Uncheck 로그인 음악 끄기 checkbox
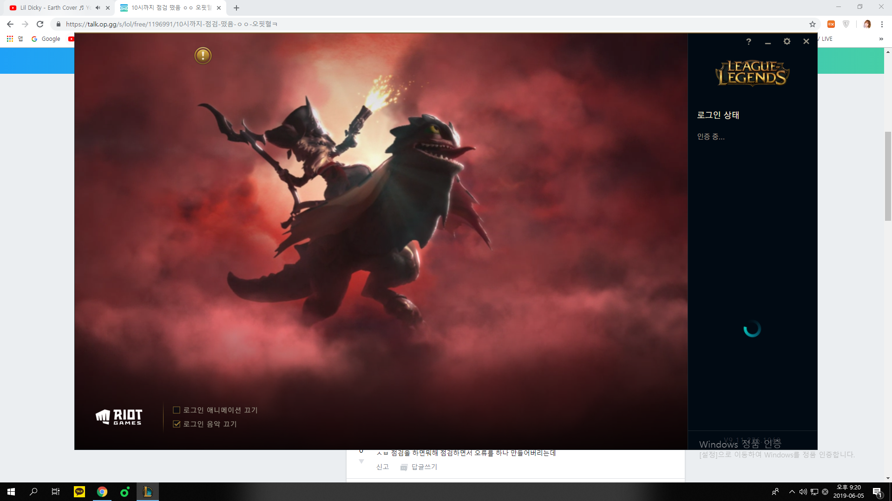The image size is (892, 501). tap(177, 424)
